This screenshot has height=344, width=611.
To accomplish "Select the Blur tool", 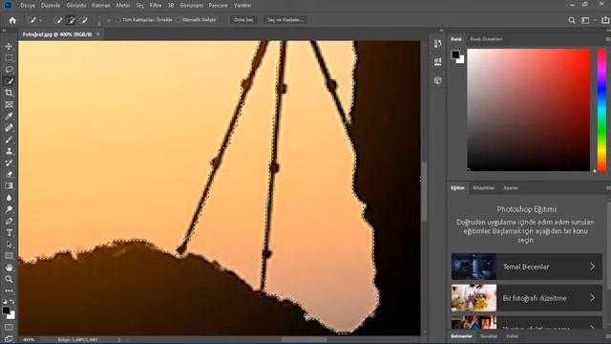I will 9,198.
